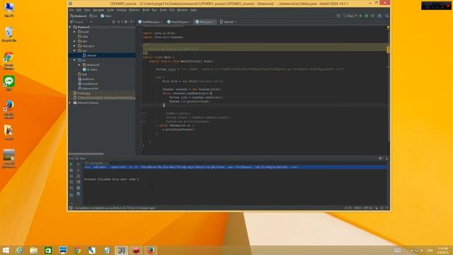This screenshot has height=255, width=453.
Task: Open Search Everywhere with the magnifier icon
Action: click(387, 16)
